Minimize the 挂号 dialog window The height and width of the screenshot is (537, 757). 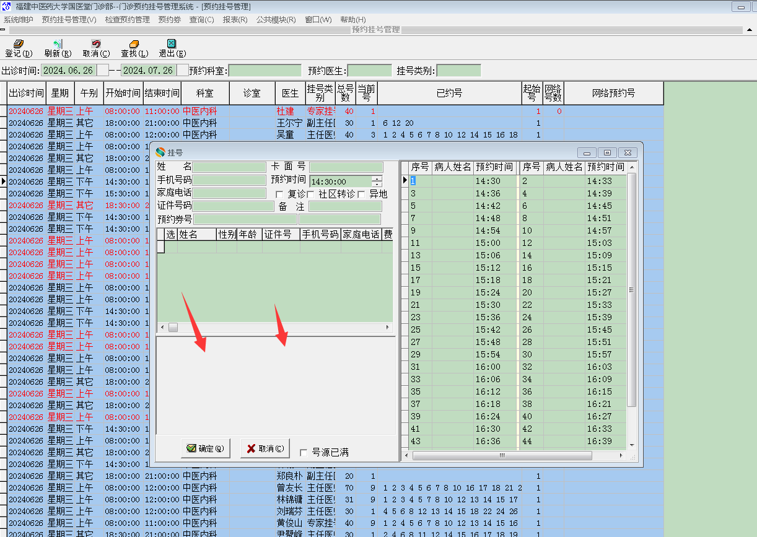(x=587, y=152)
